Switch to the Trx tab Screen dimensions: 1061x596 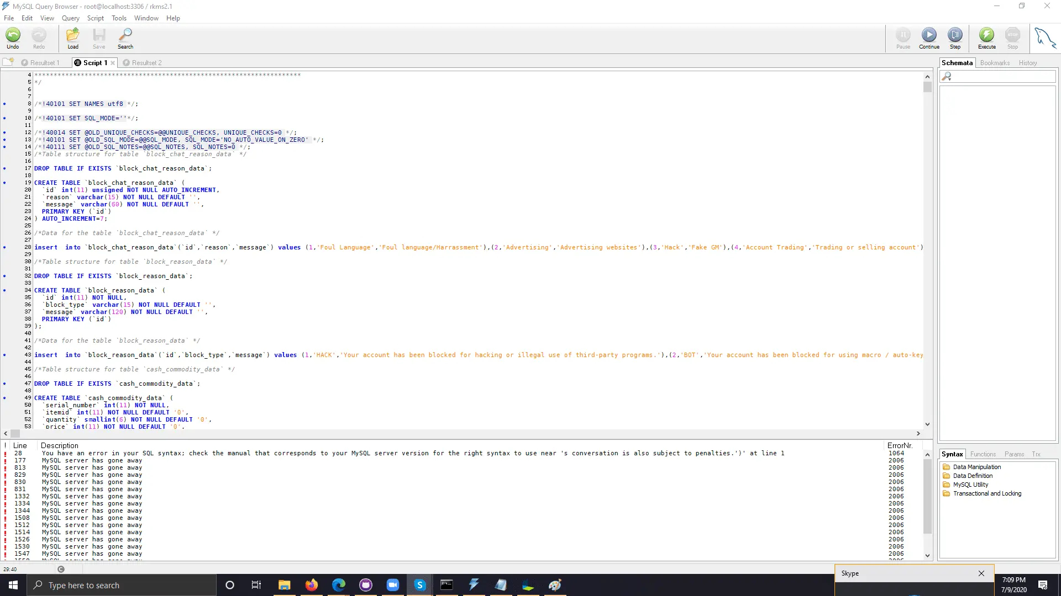[1036, 454]
